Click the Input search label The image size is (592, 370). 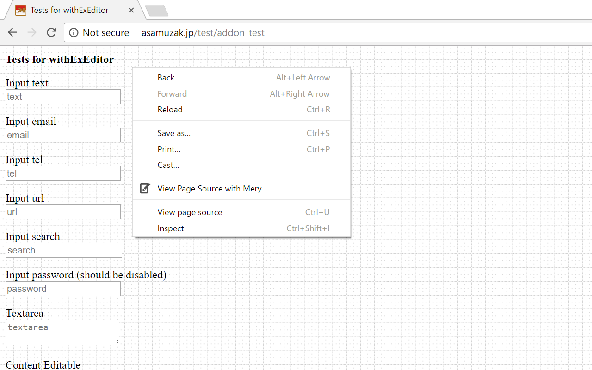[x=33, y=236]
